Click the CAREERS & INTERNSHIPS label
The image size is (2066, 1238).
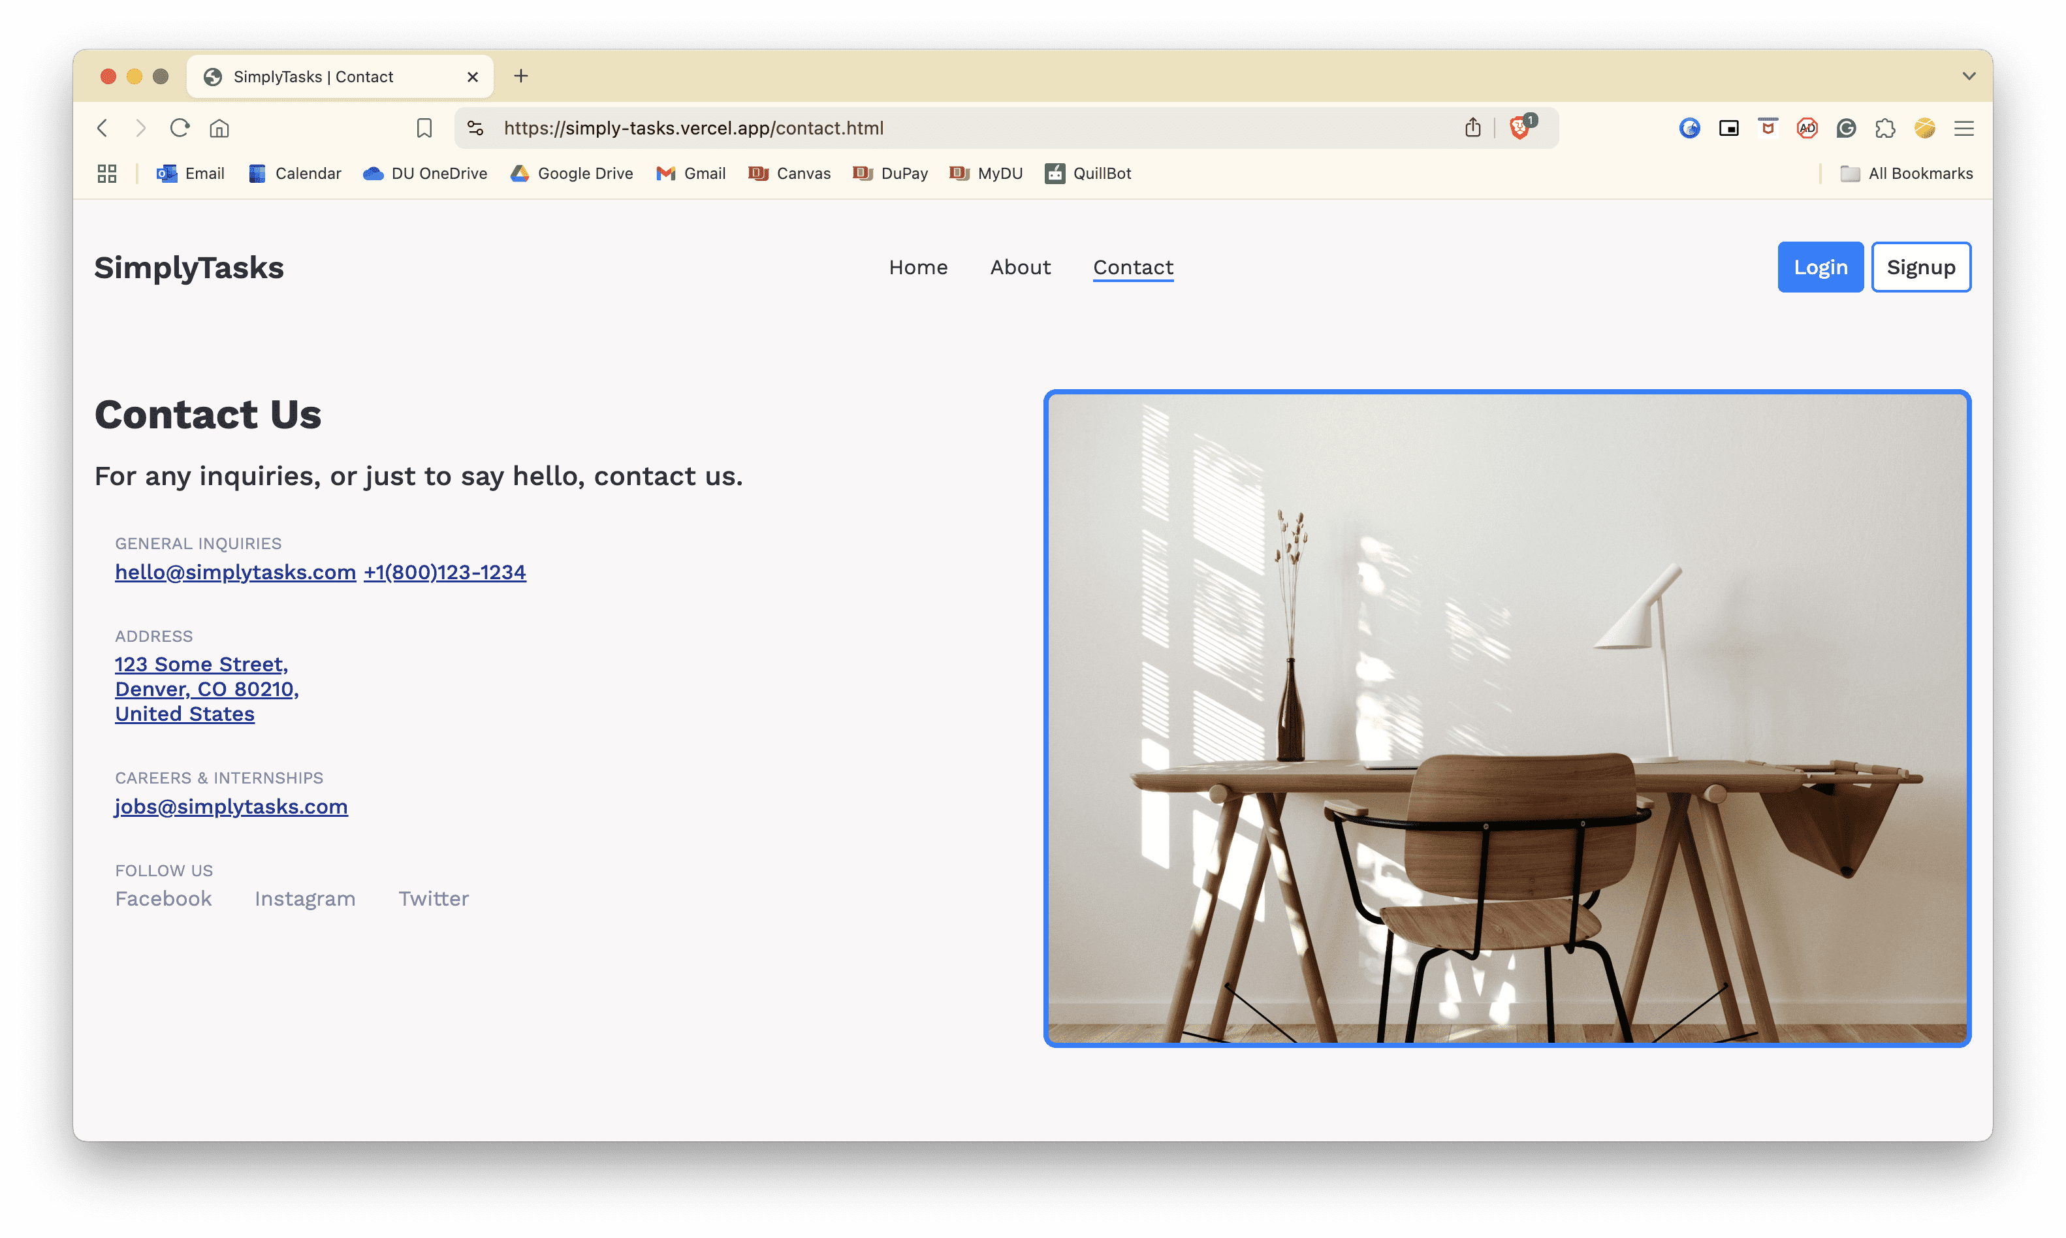pos(219,778)
